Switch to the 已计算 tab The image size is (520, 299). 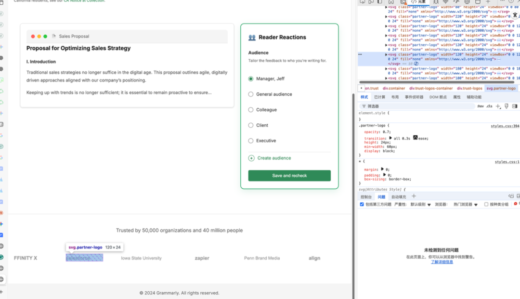379,97
